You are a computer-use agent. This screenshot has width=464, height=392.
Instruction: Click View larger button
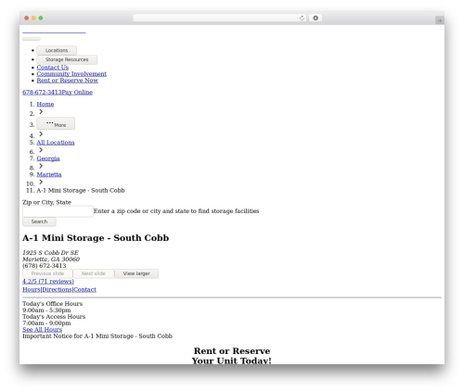coord(136,273)
